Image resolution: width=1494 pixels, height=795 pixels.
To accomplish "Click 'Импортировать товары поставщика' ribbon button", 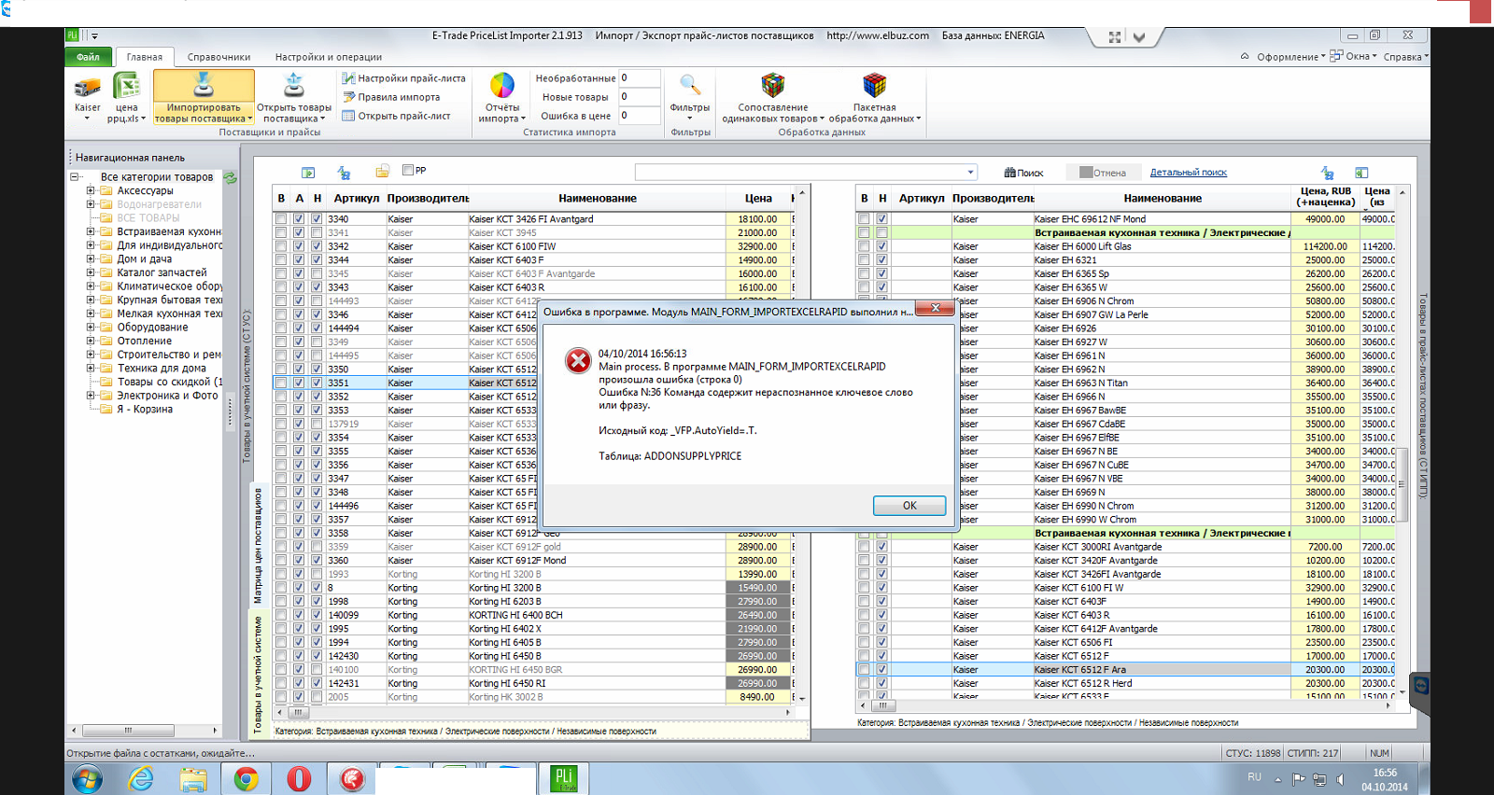I will coord(204,97).
